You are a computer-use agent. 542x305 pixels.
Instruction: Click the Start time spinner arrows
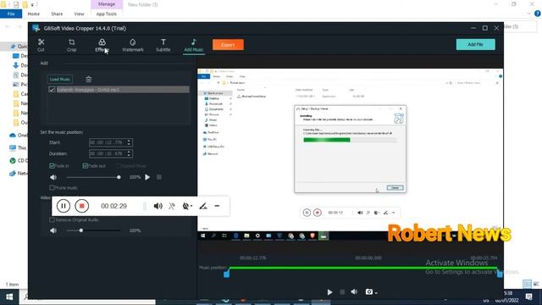129,142
